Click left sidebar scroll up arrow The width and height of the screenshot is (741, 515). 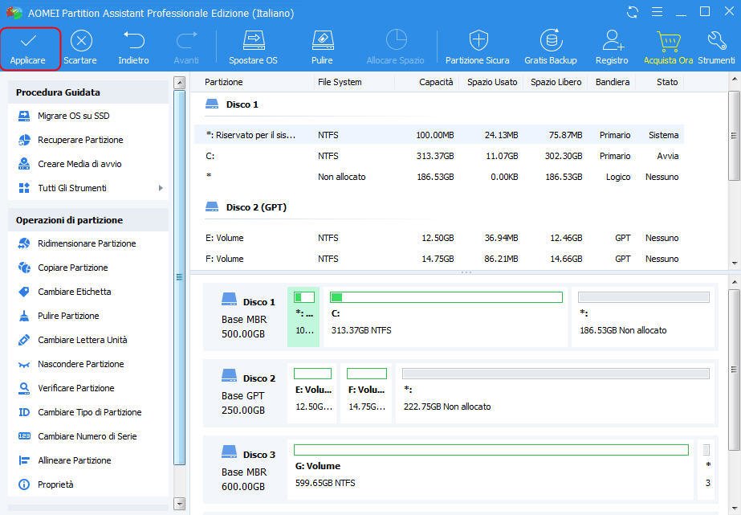coord(179,84)
